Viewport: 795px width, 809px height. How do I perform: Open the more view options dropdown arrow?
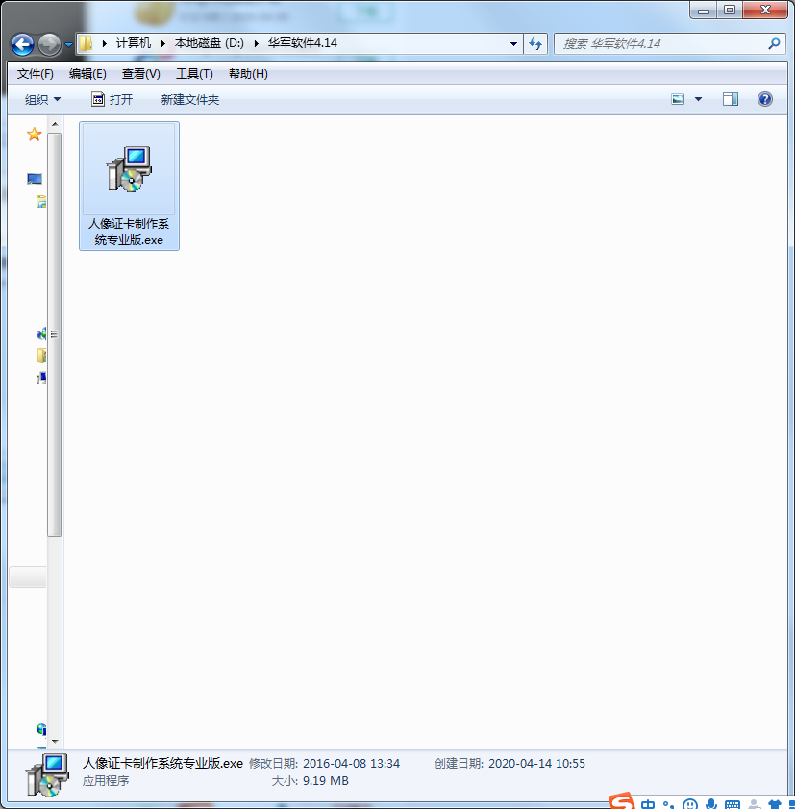(x=699, y=99)
